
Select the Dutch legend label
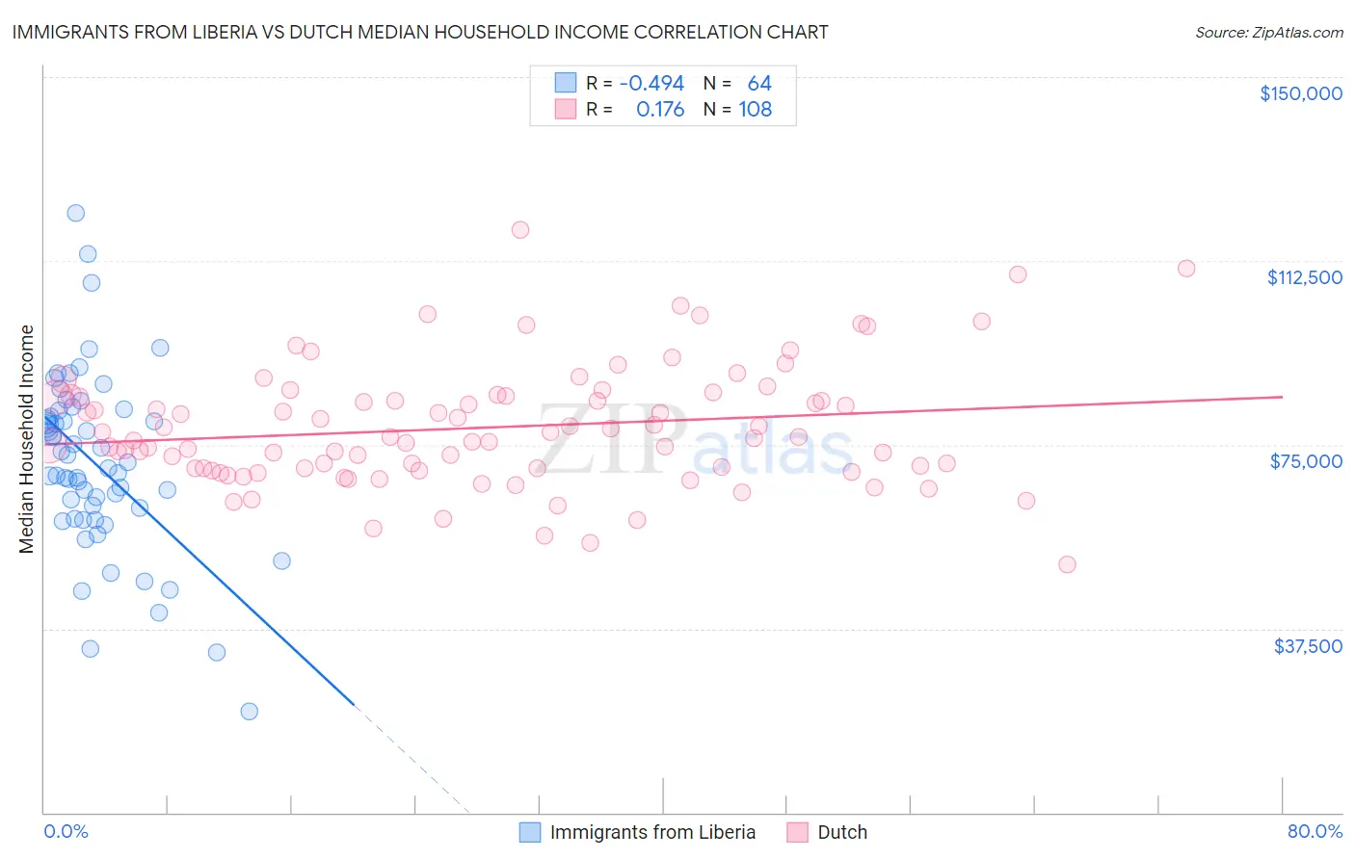(842, 832)
